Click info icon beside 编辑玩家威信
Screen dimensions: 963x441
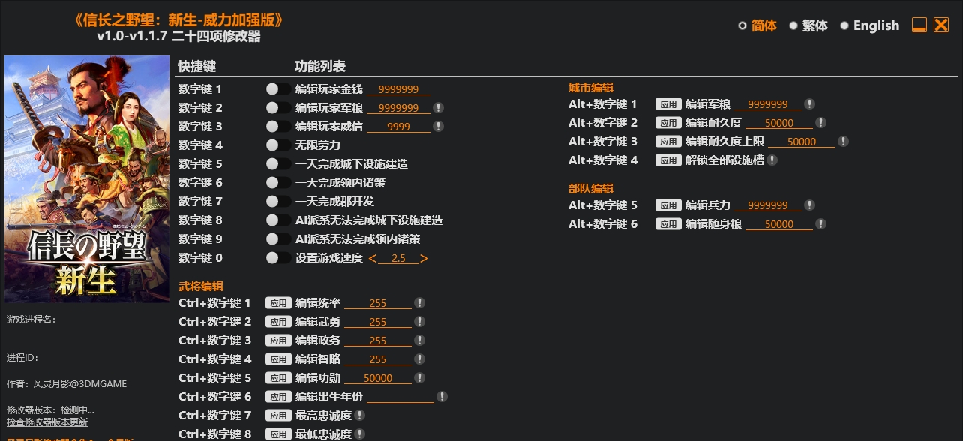pos(439,127)
